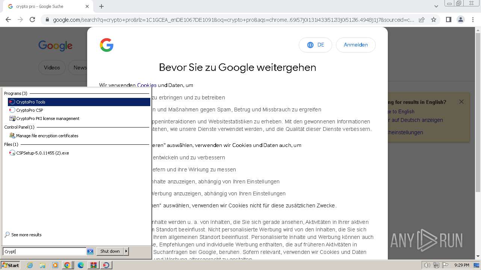The image size is (481, 270).
Task: Click the taskbar clock showing 9:29 PM
Action: pos(462,265)
